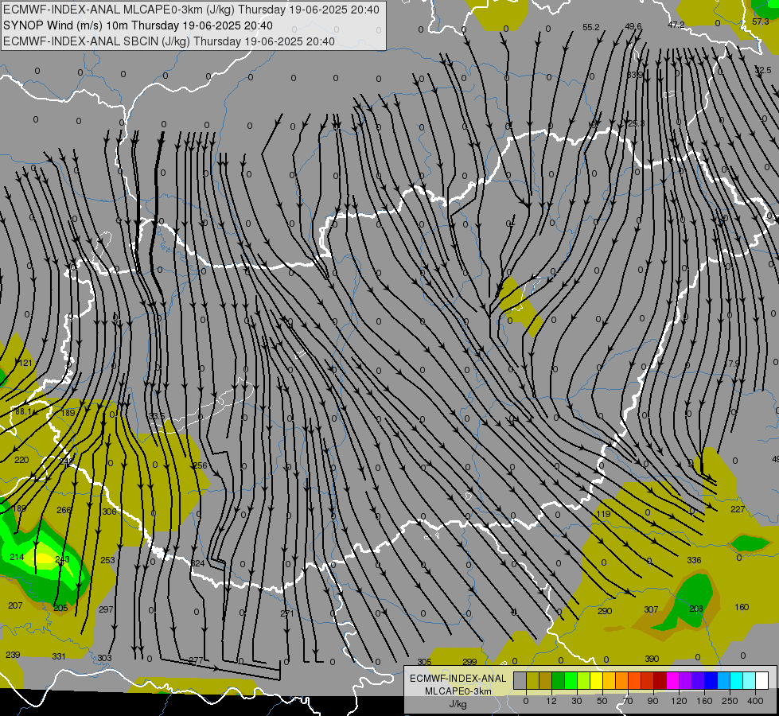Select the map value 256
779x716 pixels.
201,465
